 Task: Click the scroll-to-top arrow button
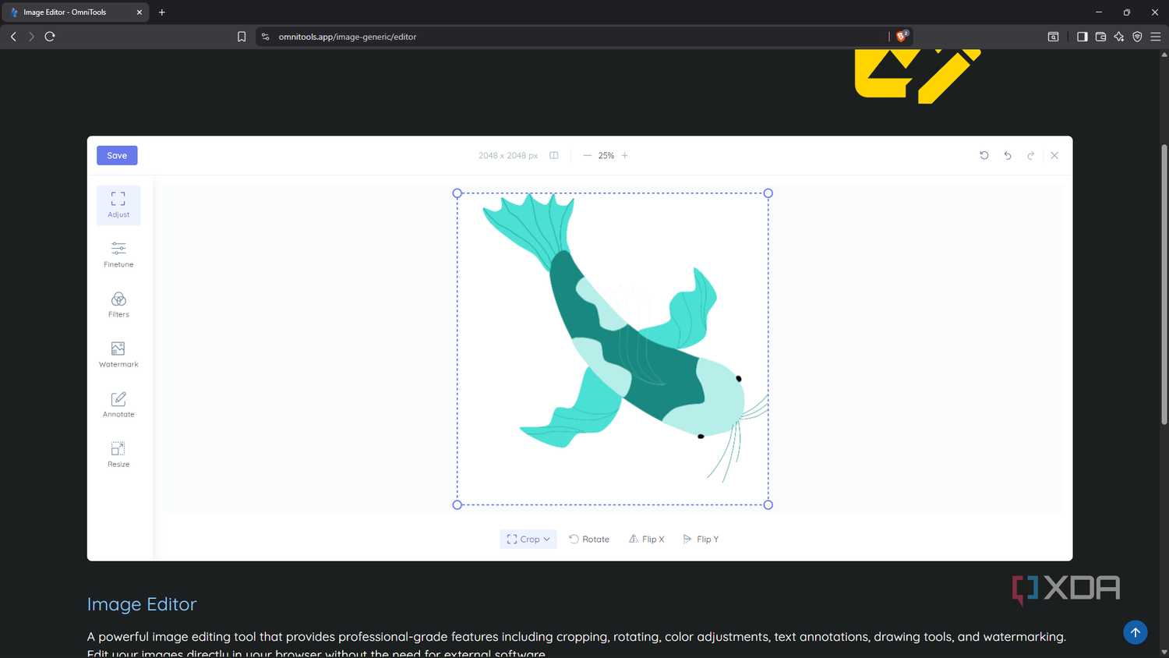tap(1135, 632)
